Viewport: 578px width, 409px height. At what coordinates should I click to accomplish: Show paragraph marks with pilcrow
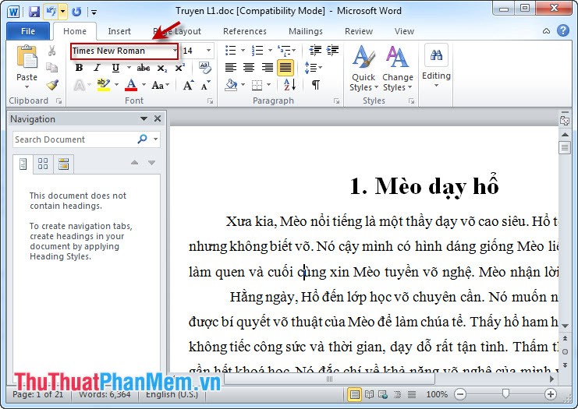(316, 85)
